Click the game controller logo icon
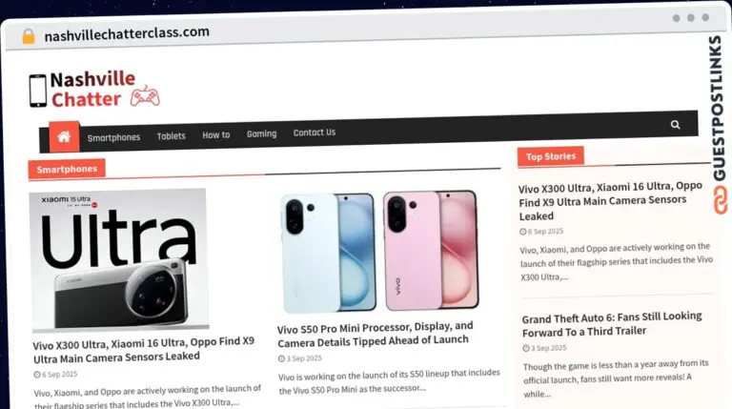 click(x=145, y=95)
